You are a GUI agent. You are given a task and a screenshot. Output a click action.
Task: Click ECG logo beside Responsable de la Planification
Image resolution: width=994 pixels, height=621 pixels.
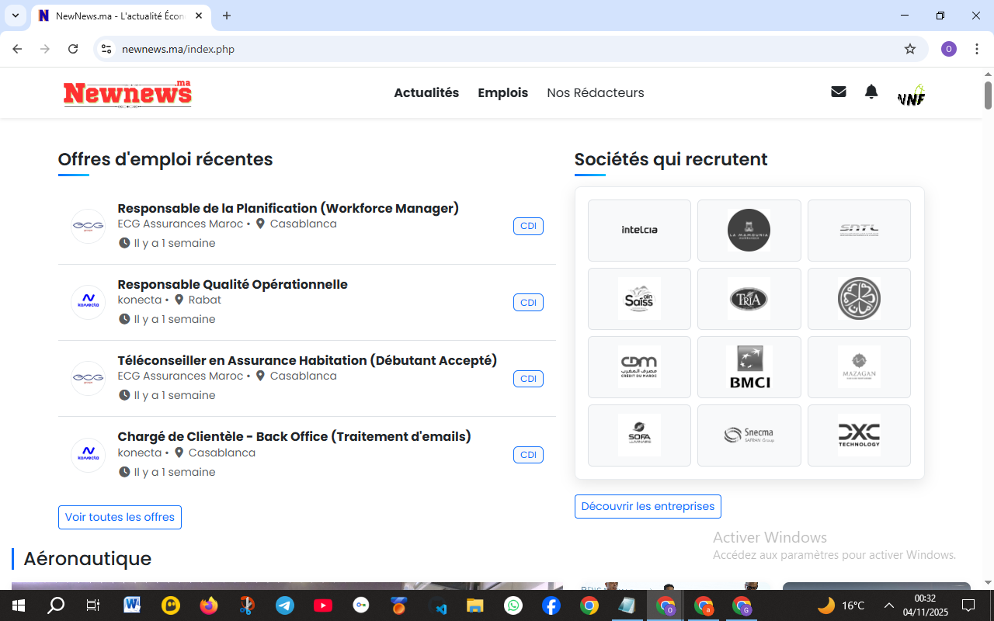click(88, 226)
